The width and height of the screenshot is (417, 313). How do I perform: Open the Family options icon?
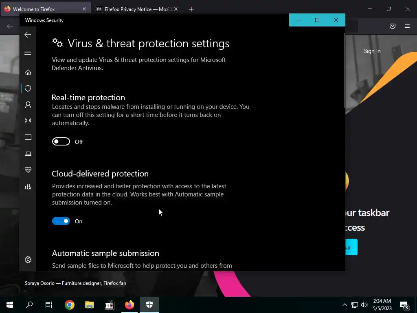pos(28,187)
